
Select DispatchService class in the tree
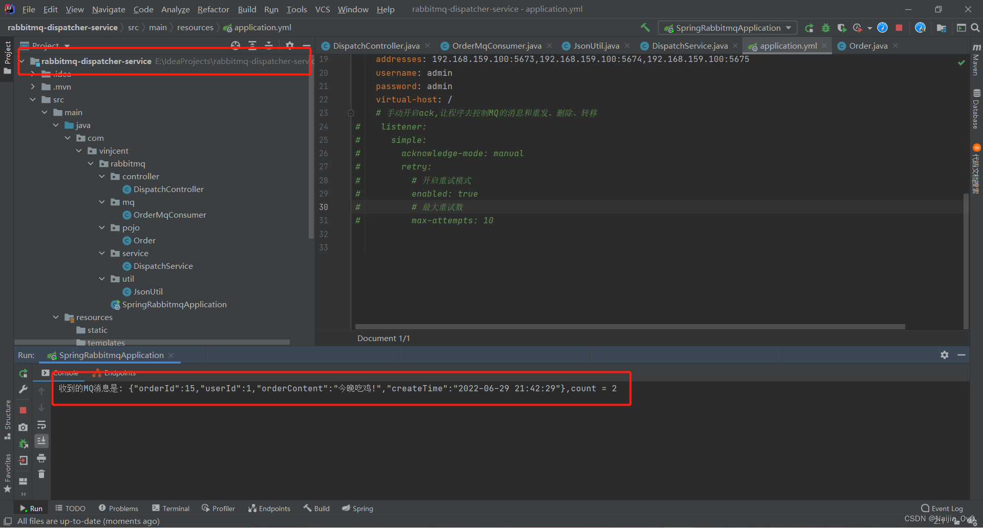tap(163, 266)
